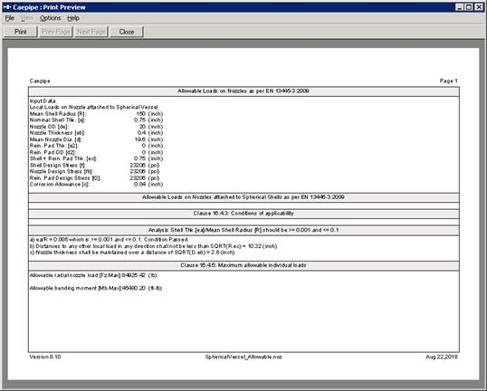The image size is (487, 391).
Task: Open the Options menu
Action: click(x=50, y=18)
